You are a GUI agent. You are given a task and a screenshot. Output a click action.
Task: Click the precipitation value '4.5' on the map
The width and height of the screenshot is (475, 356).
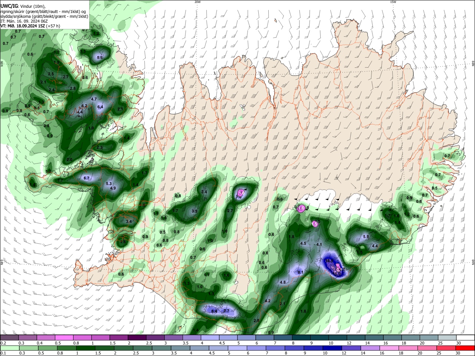(x=303, y=243)
